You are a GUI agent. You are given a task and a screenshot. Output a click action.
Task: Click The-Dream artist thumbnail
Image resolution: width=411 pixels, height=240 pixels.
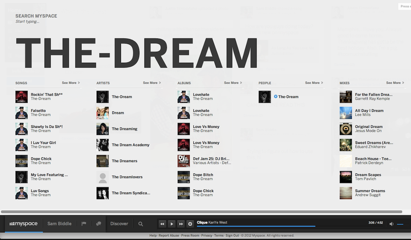102,97
